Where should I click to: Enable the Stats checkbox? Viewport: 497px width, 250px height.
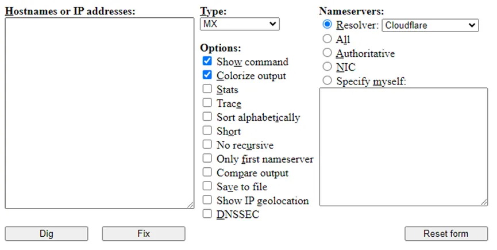click(207, 89)
